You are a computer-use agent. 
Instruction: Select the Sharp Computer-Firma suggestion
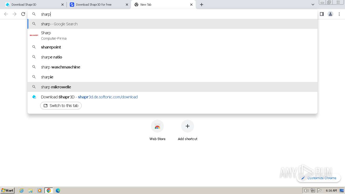(x=172, y=35)
